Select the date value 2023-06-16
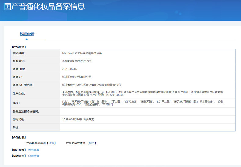241x167 pixels. pyautogui.click(x=70, y=69)
